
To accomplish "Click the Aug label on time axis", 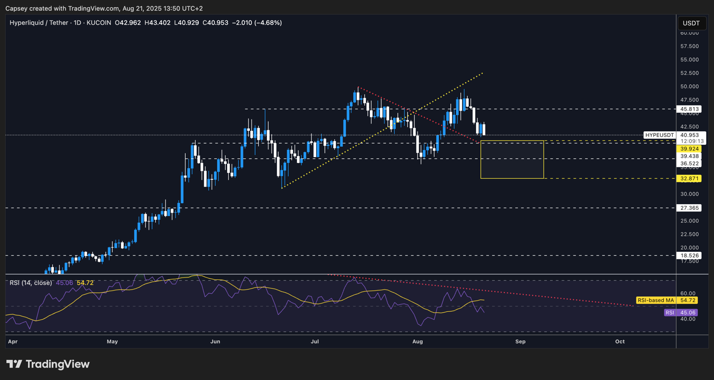I will [x=418, y=342].
